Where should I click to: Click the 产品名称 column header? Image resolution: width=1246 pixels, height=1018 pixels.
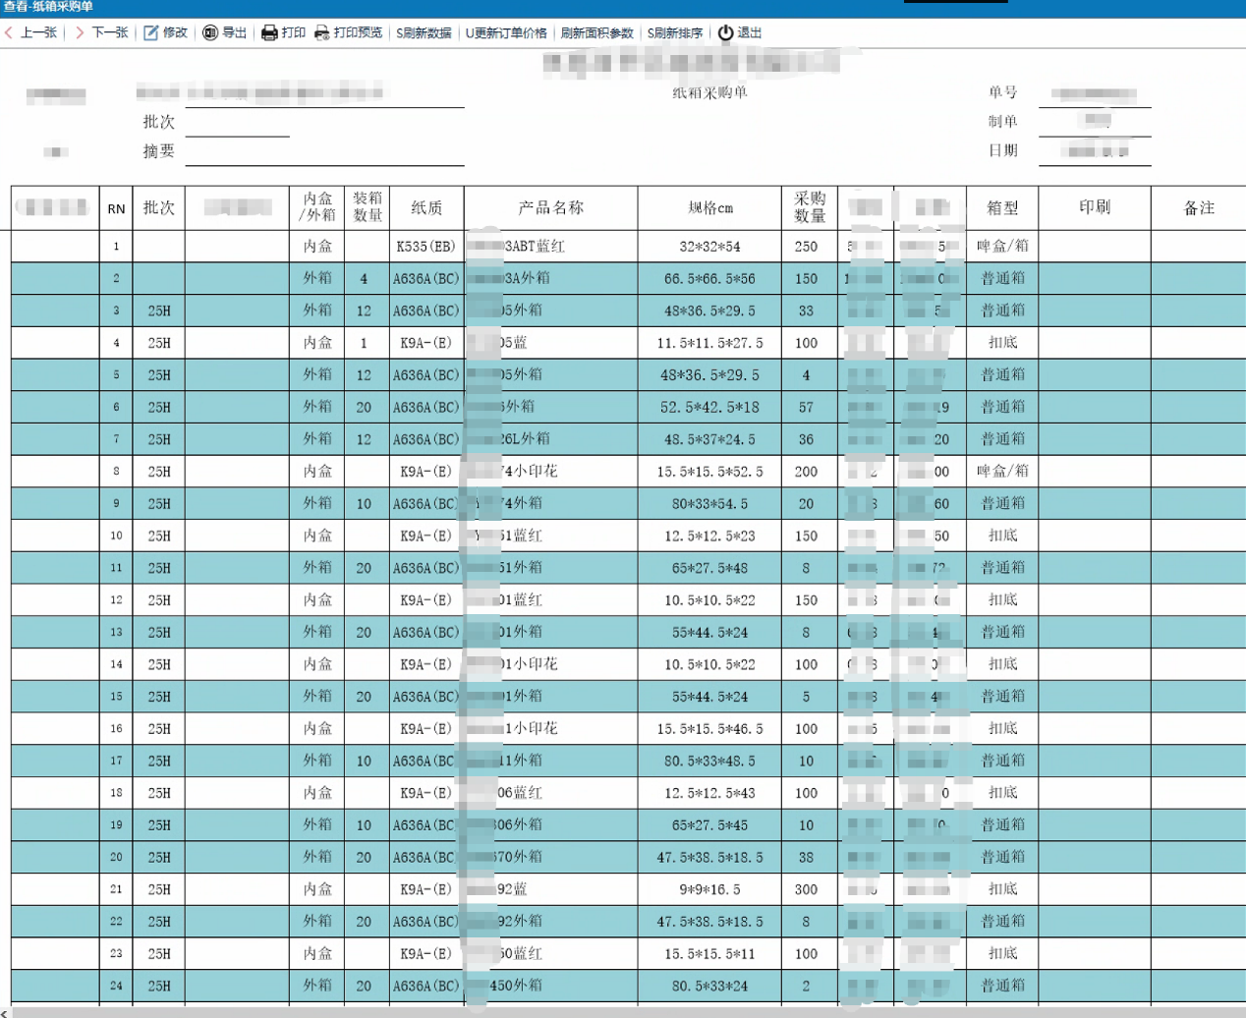[550, 208]
